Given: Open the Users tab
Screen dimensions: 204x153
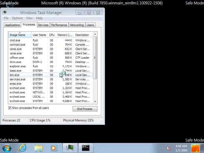Looking at the screenshot, I should [90, 25].
